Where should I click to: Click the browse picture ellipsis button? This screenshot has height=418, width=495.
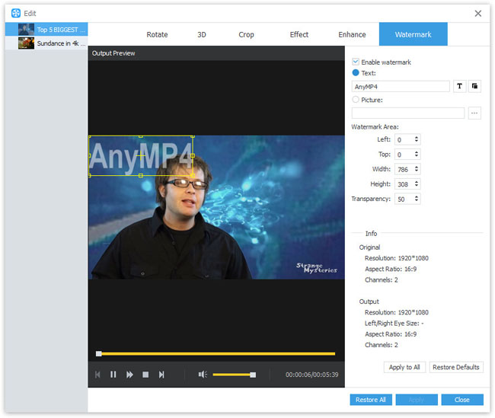[474, 113]
